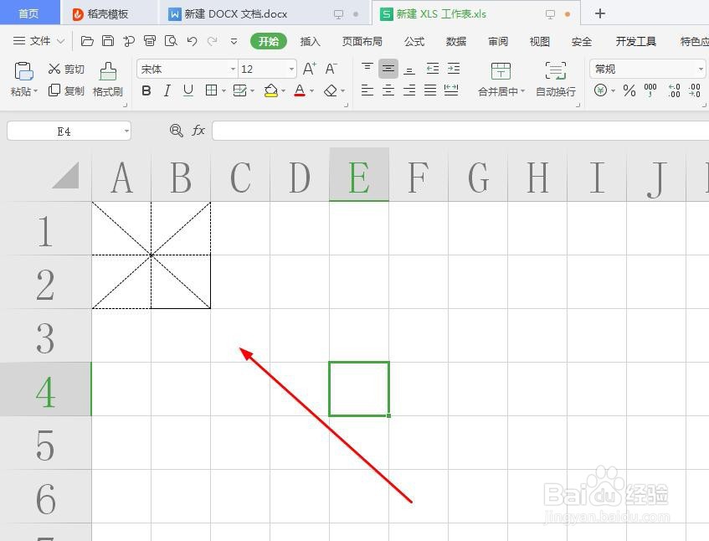This screenshot has height=541, width=709.
Task: Click distributed alignment icon
Action: pyautogui.click(x=451, y=90)
